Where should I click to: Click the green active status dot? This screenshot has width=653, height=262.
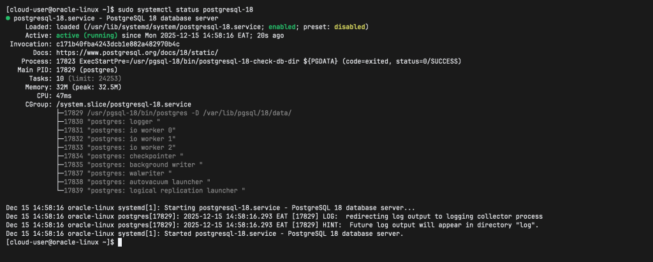click(8, 18)
